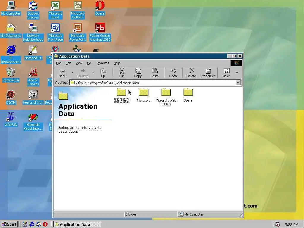Open the Back history dropdown arrow

pos(72,73)
